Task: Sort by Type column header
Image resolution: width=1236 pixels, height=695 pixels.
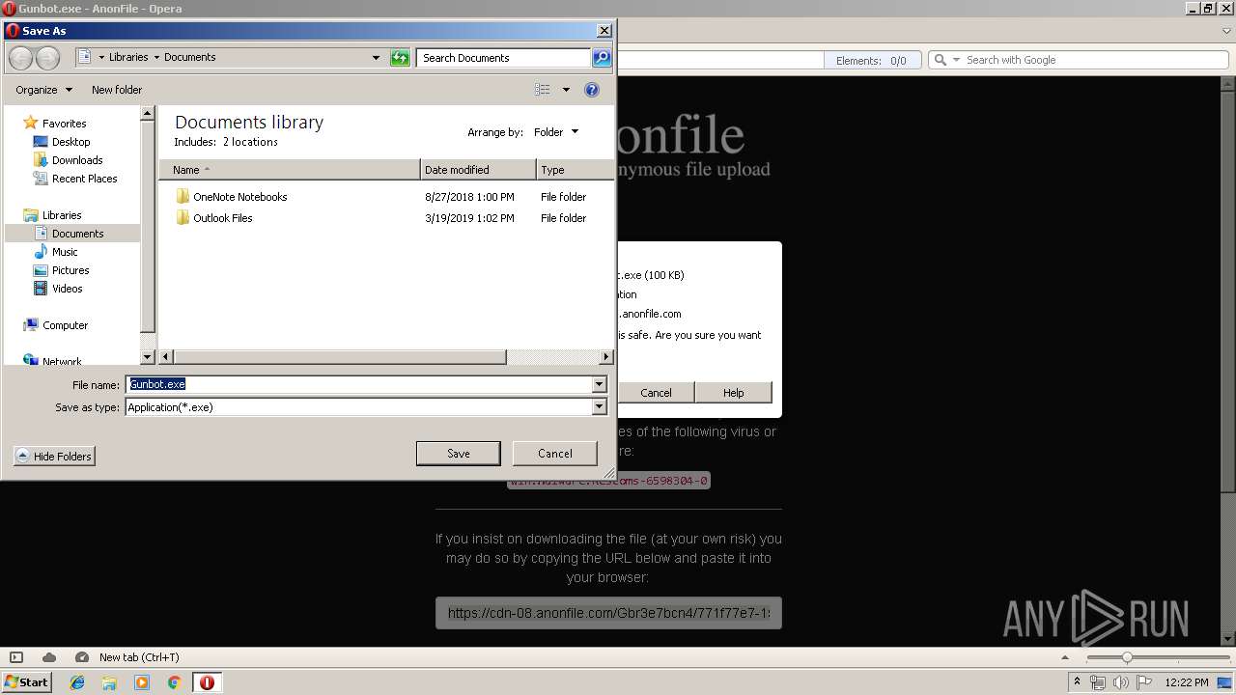Action: click(575, 170)
